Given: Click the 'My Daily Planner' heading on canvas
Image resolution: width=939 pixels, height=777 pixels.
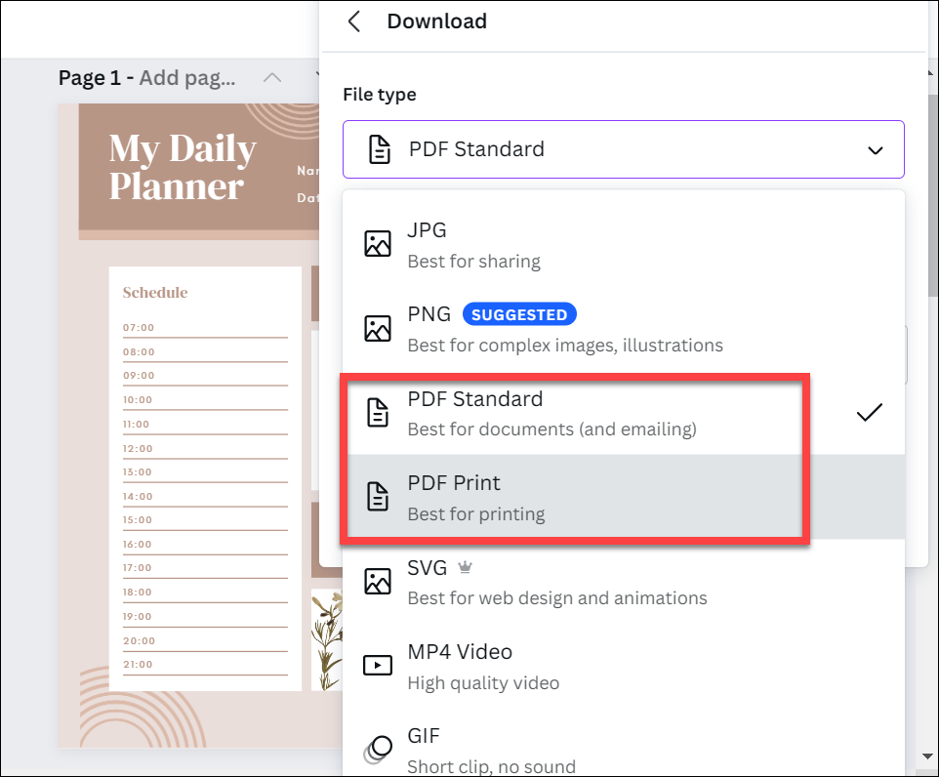Looking at the screenshot, I should [x=183, y=167].
